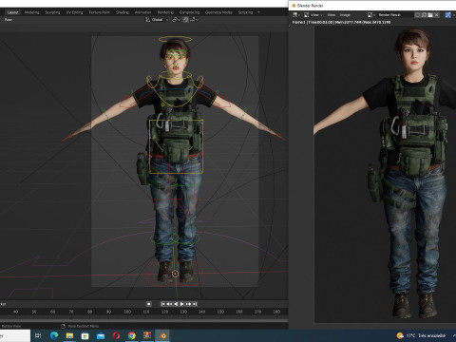The image size is (456, 342).
Task: Launch Opera browser from the taskbar
Action: [x=116, y=335]
